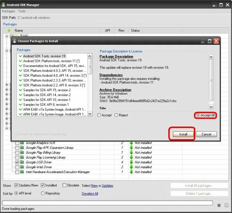Open log icon in the status bar

(x=226, y=205)
